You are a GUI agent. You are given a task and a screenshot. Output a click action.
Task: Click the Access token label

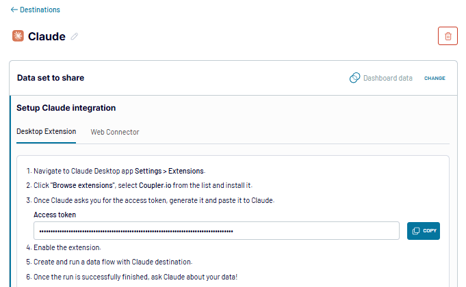(55, 215)
